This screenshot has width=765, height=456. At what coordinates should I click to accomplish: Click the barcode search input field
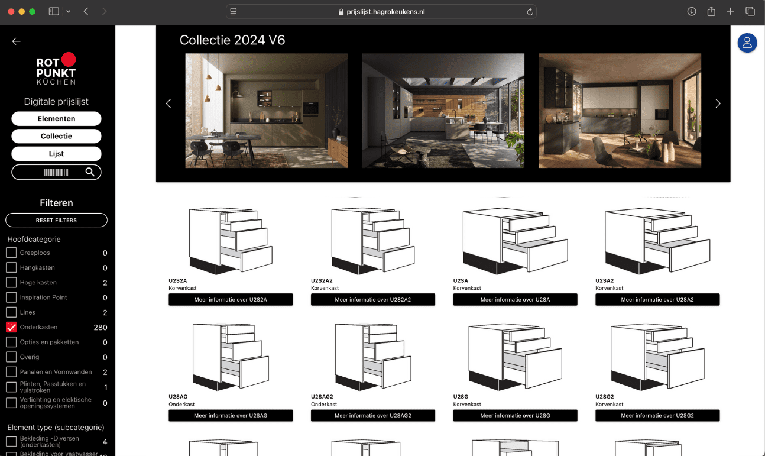coord(56,172)
